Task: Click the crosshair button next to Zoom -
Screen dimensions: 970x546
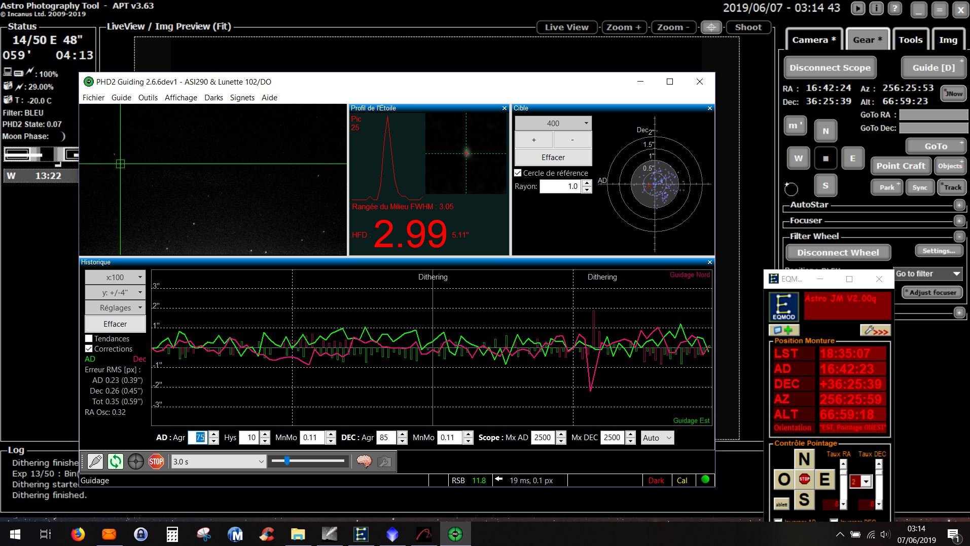Action: click(711, 27)
